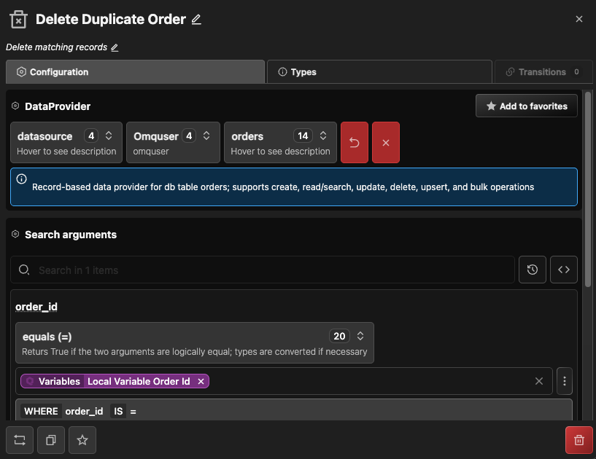Click Add to favorites button
This screenshot has width=596, height=459.
(526, 106)
